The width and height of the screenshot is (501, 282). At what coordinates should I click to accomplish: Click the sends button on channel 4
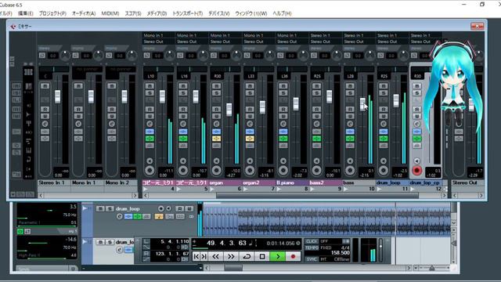[x=150, y=146]
